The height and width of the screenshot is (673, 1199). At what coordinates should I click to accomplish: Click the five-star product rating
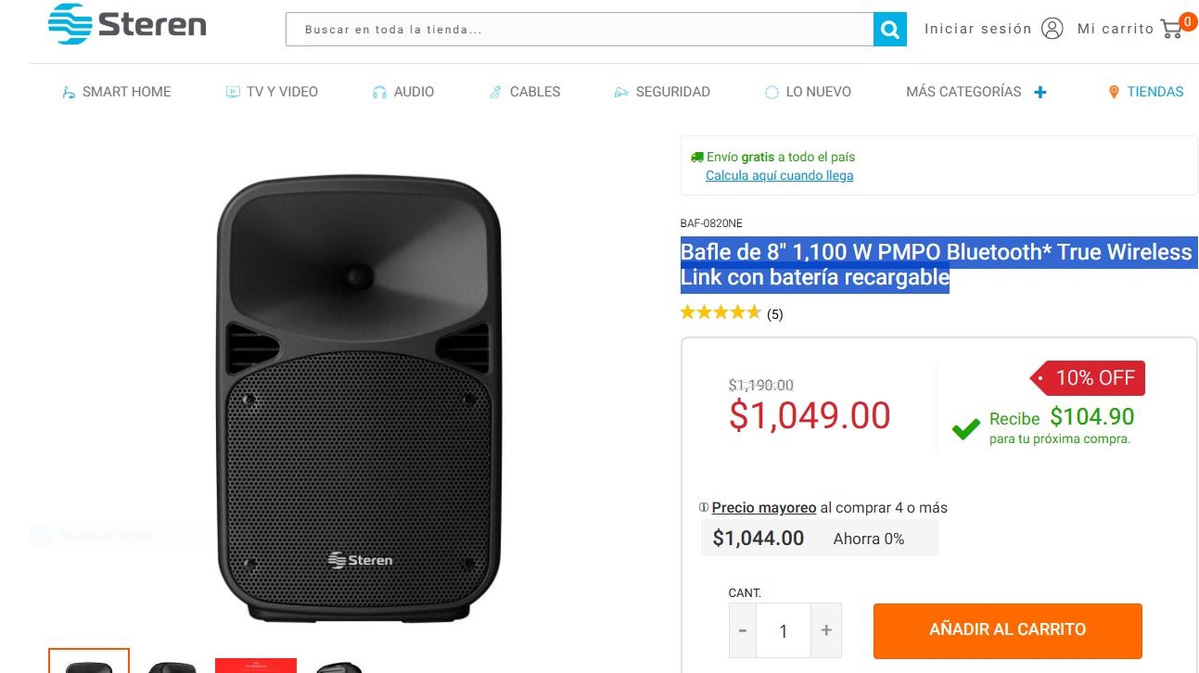point(721,313)
